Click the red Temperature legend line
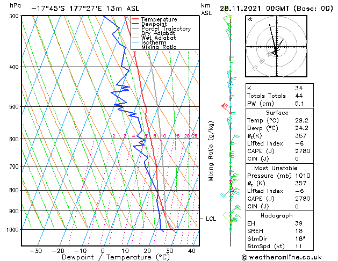The image size is (338, 261). coord(135,19)
